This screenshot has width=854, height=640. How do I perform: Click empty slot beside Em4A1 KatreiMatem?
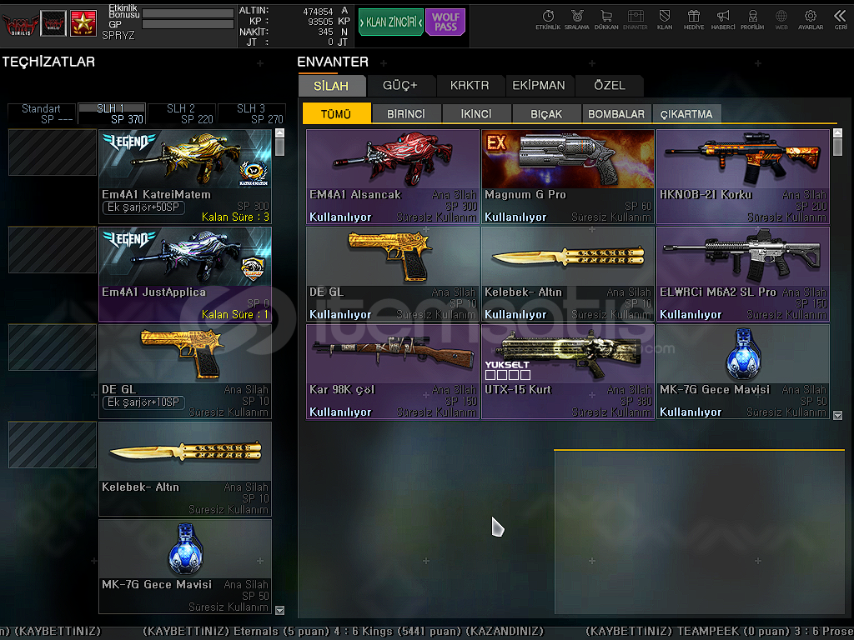click(x=53, y=152)
